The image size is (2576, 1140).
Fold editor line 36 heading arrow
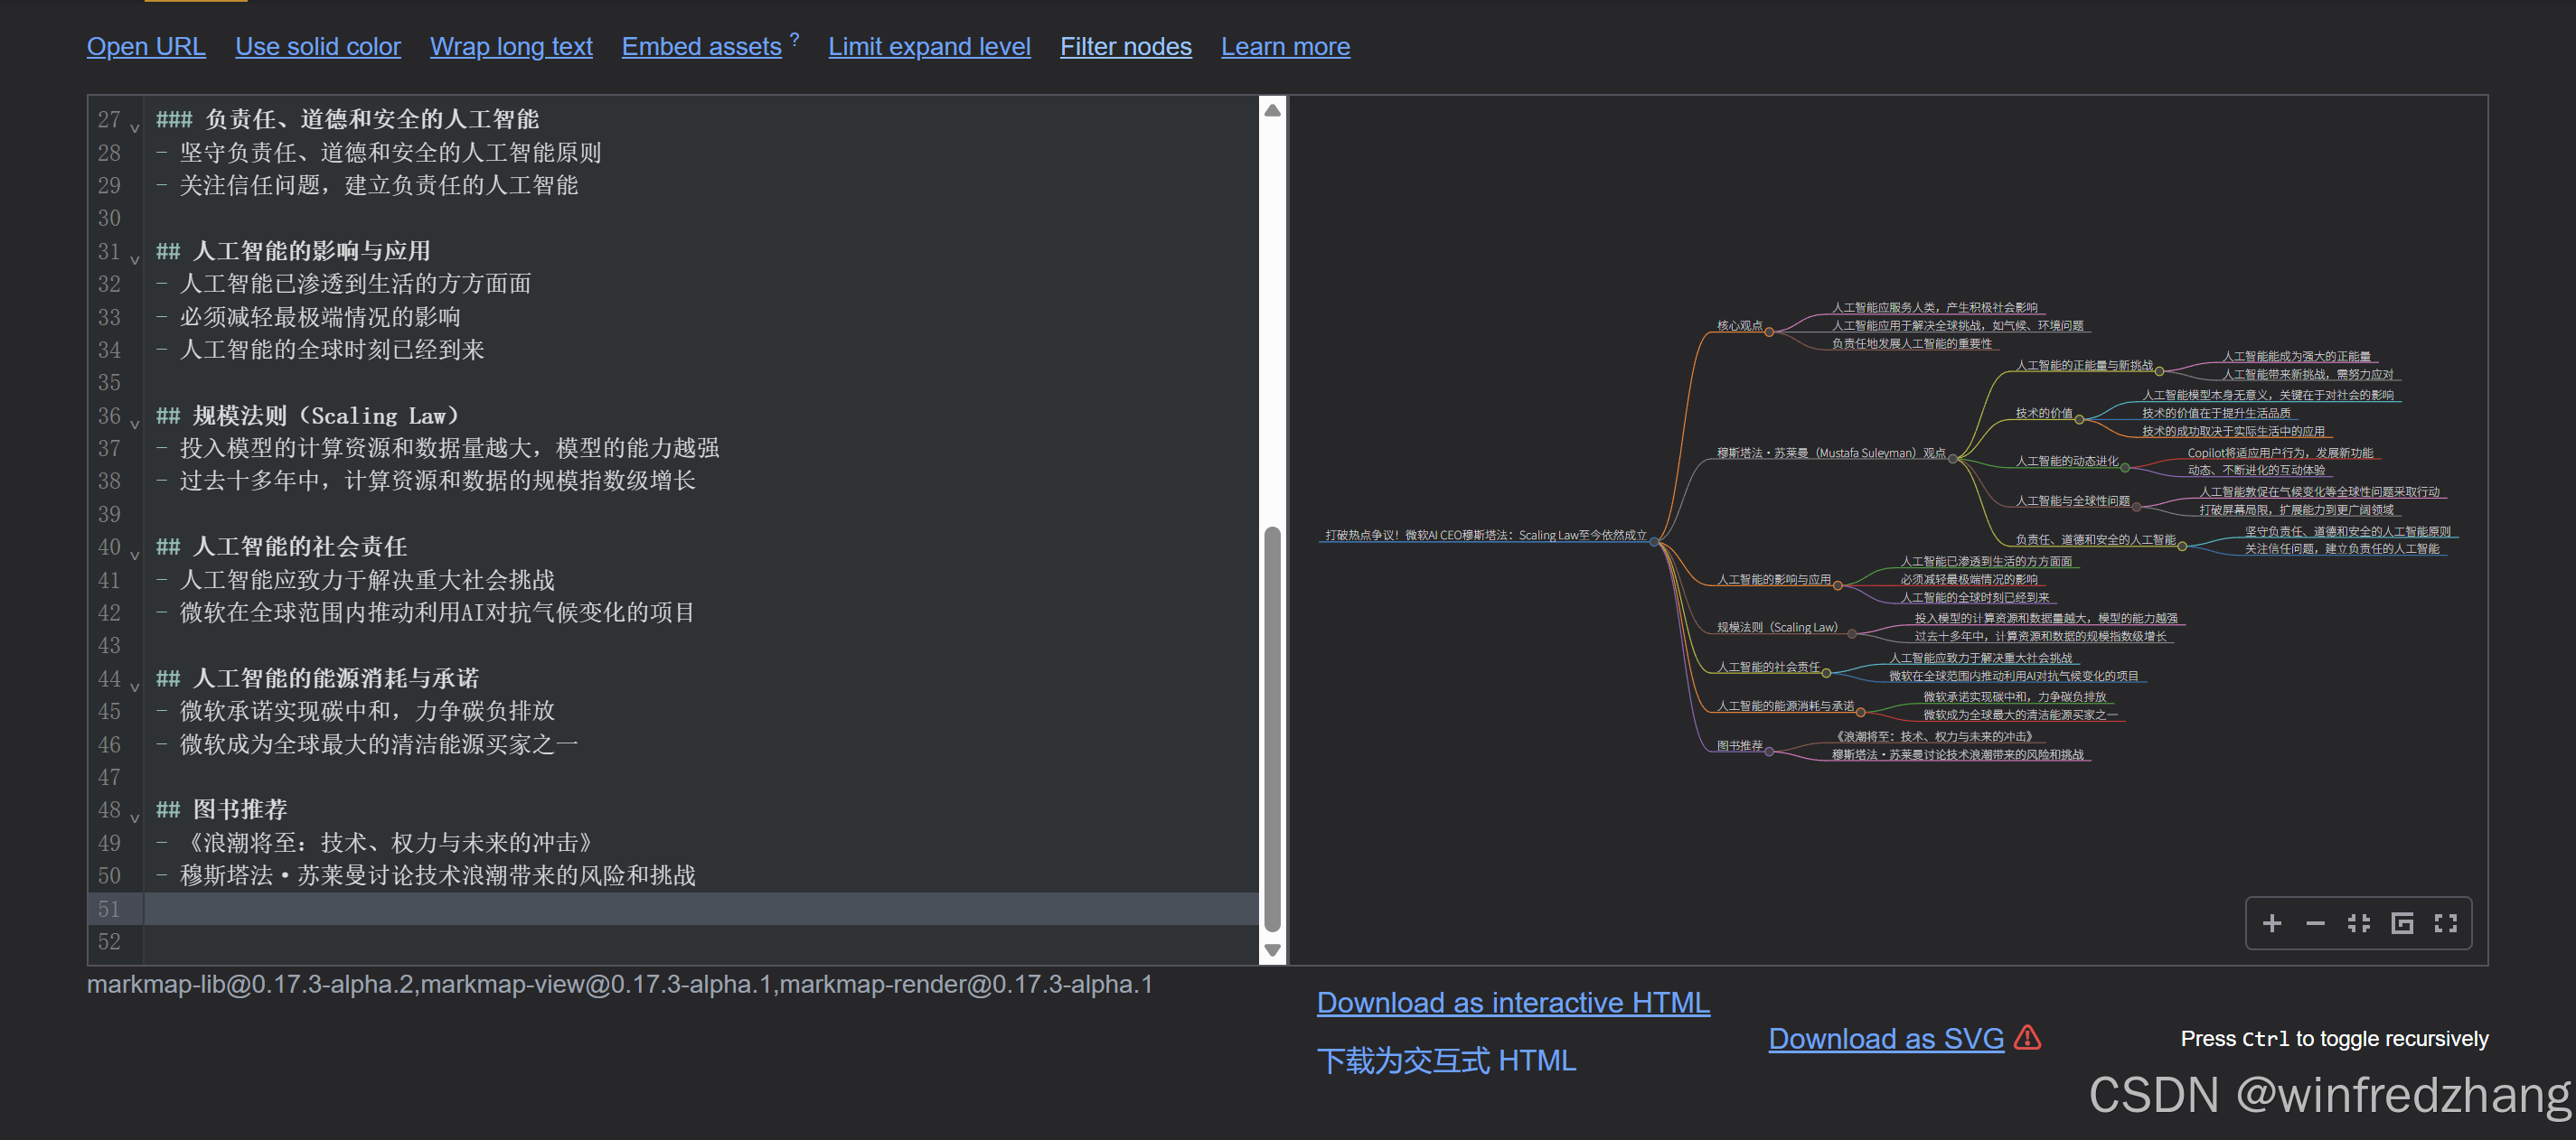coord(135,425)
